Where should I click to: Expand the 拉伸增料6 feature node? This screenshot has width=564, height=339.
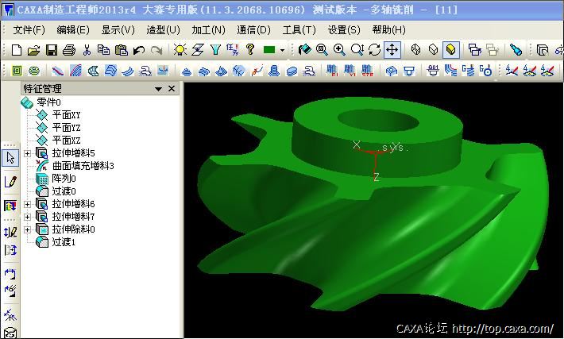[x=27, y=204]
